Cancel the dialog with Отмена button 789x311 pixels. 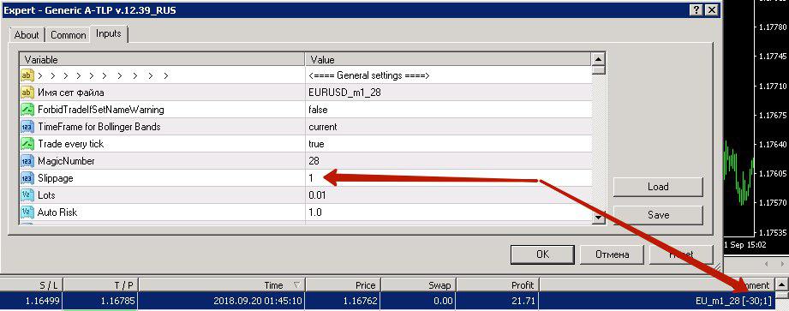click(x=612, y=254)
